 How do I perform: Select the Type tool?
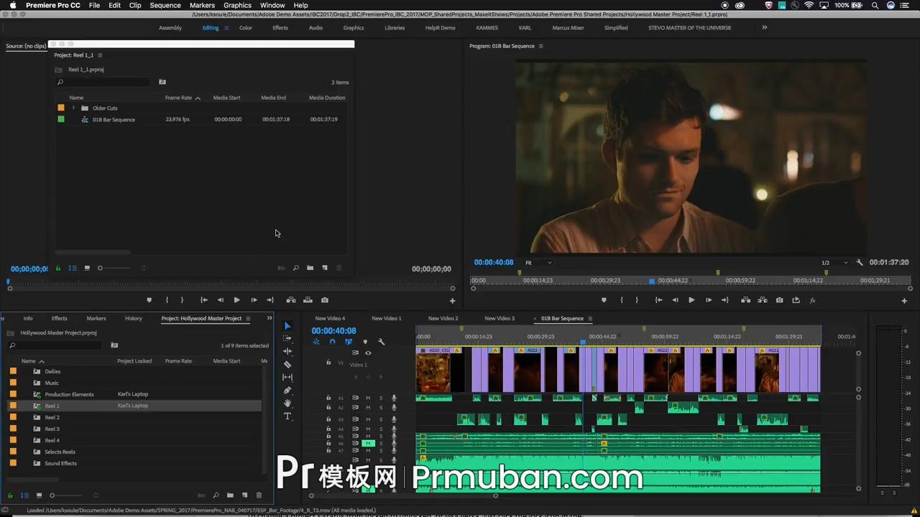click(287, 416)
